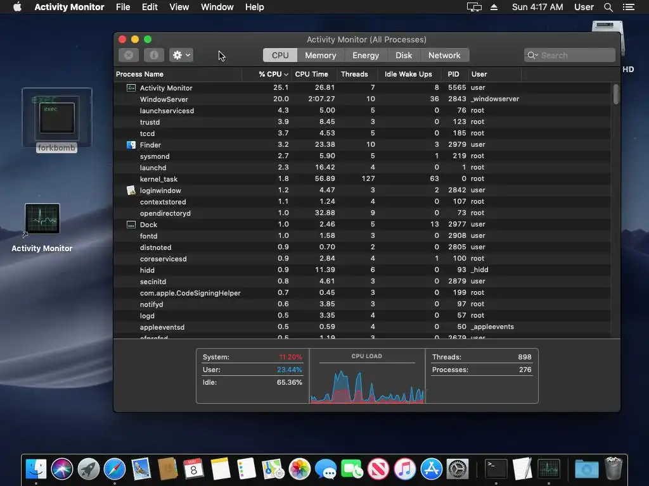Open Siri from the Dock
The width and height of the screenshot is (649, 486).
point(62,469)
